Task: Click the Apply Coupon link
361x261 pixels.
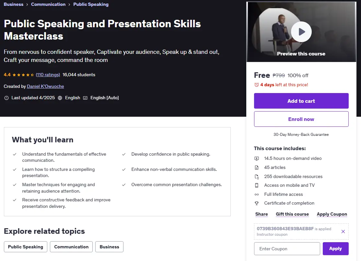Action: coord(332,214)
